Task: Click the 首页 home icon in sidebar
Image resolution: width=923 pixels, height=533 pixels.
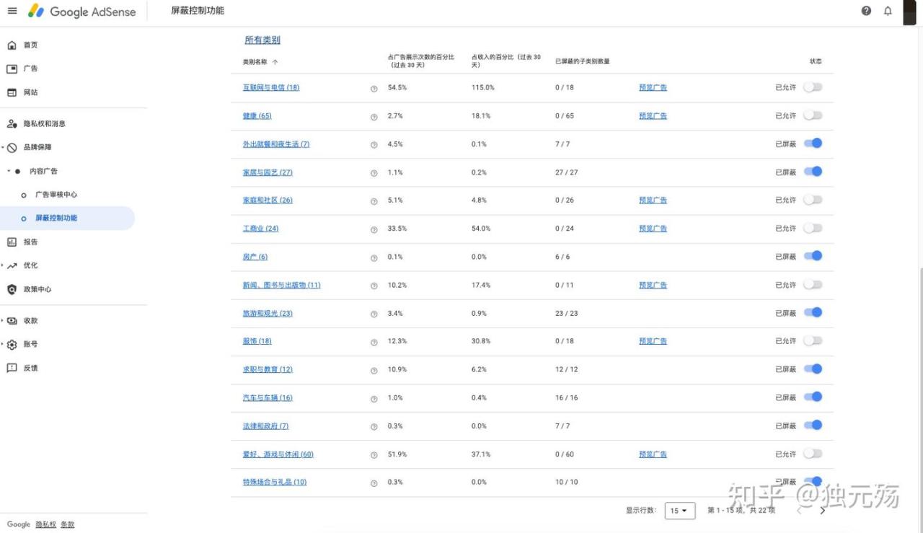Action: tap(12, 45)
